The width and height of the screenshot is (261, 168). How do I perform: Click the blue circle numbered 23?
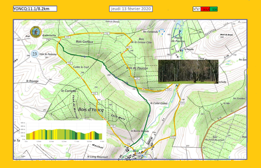[35, 54]
